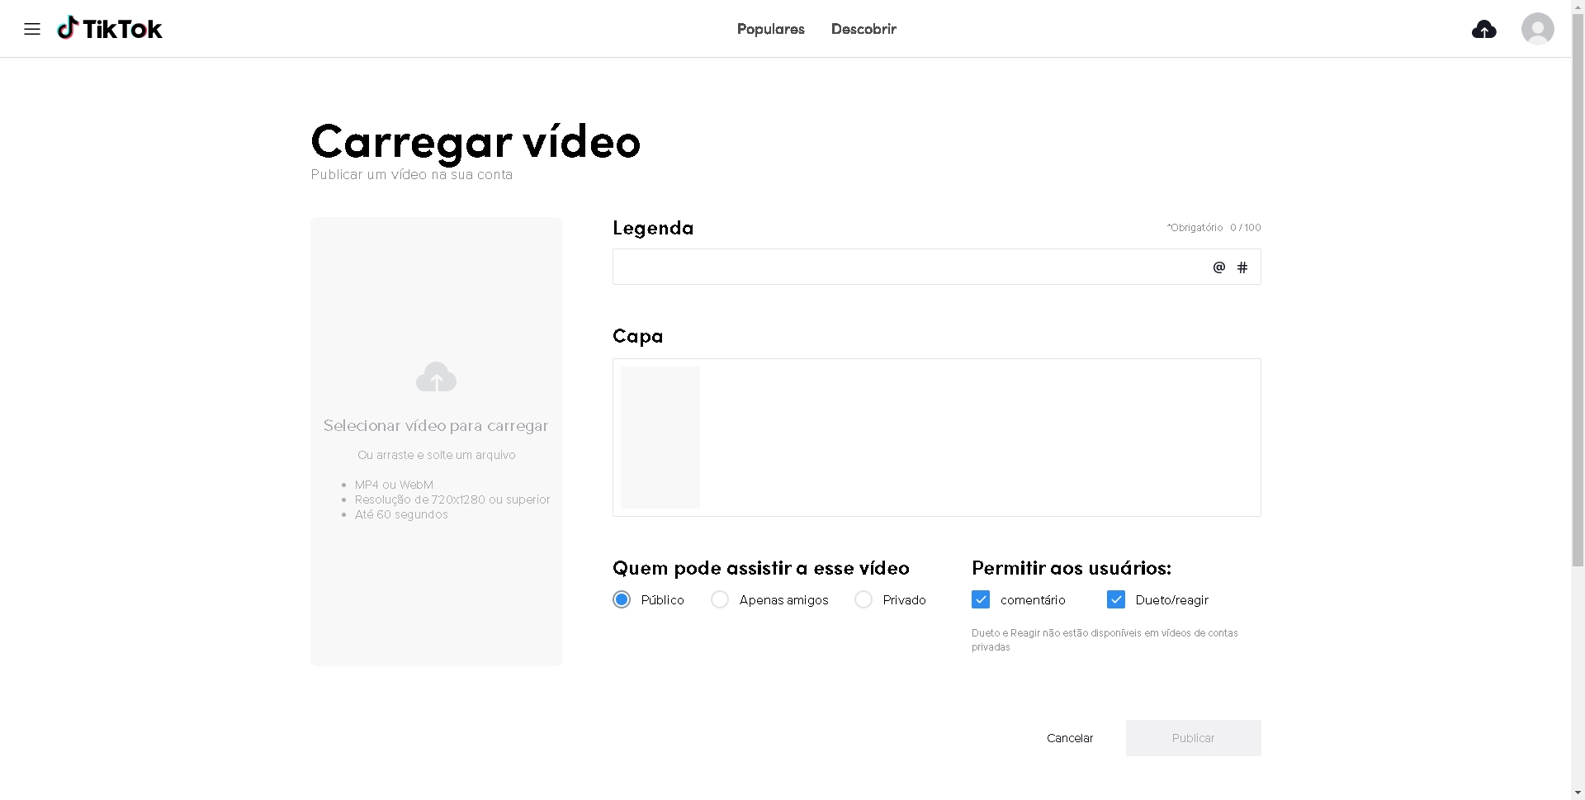Click the cloud upload icon in drop area

pyautogui.click(x=436, y=376)
